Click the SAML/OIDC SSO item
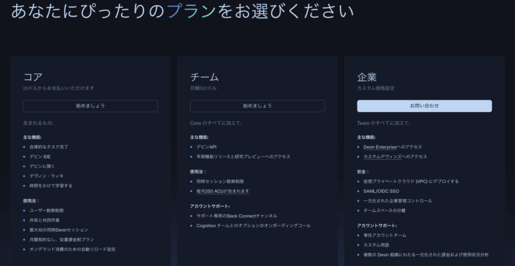 point(381,191)
